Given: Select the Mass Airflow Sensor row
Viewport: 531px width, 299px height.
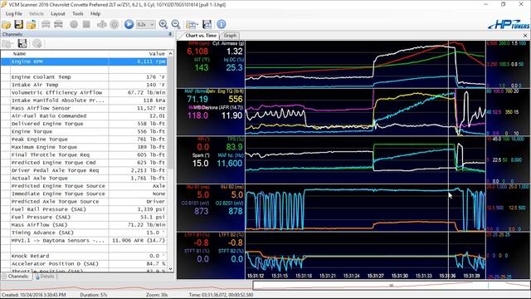Looking at the screenshot, I should (x=84, y=109).
